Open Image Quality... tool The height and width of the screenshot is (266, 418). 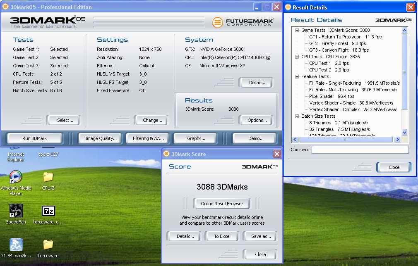[x=100, y=138]
